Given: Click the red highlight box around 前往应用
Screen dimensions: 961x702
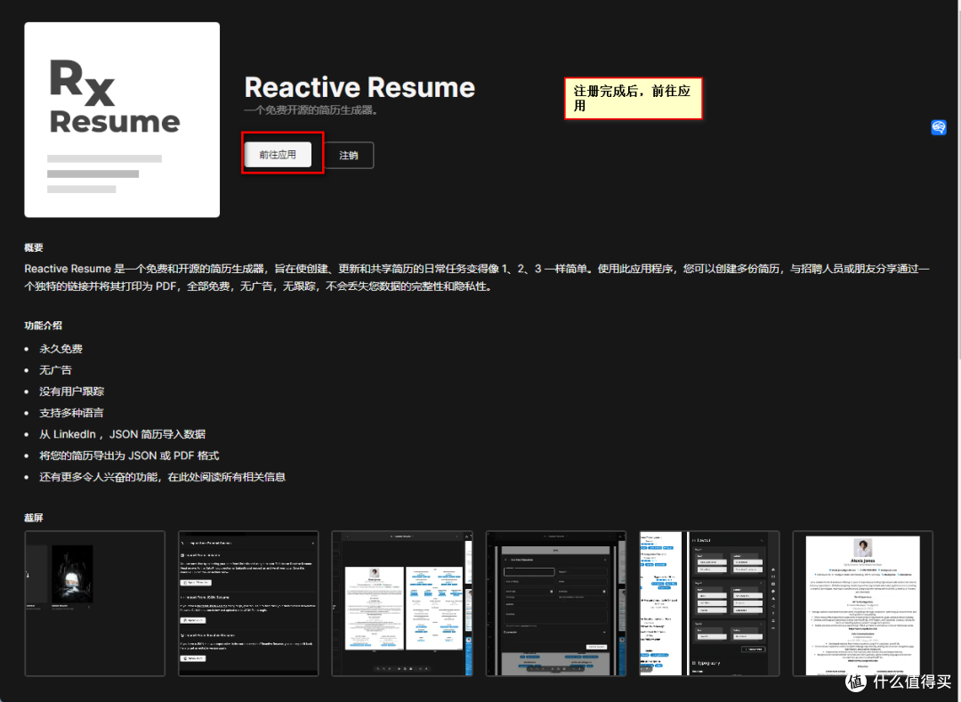Looking at the screenshot, I should 281,153.
